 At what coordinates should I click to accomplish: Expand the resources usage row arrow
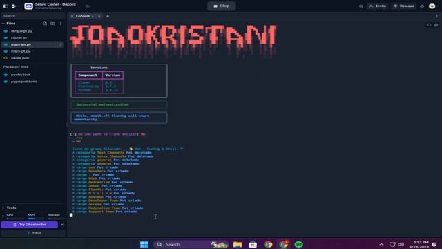pos(3,216)
